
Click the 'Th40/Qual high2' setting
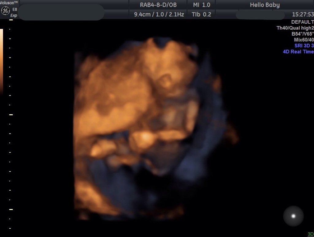295,28
